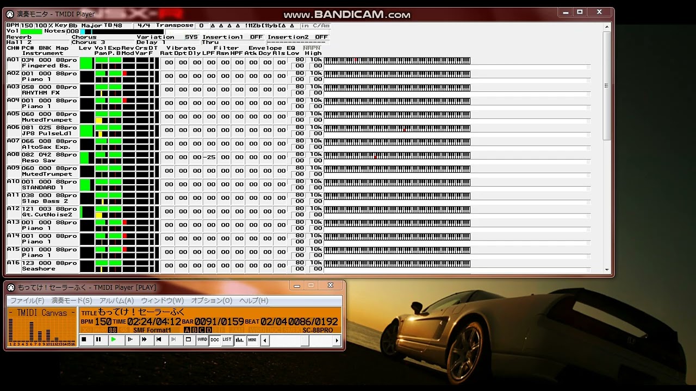696x391 pixels.
Task: Click right arrow of position scrollbar
Action: tap(337, 340)
